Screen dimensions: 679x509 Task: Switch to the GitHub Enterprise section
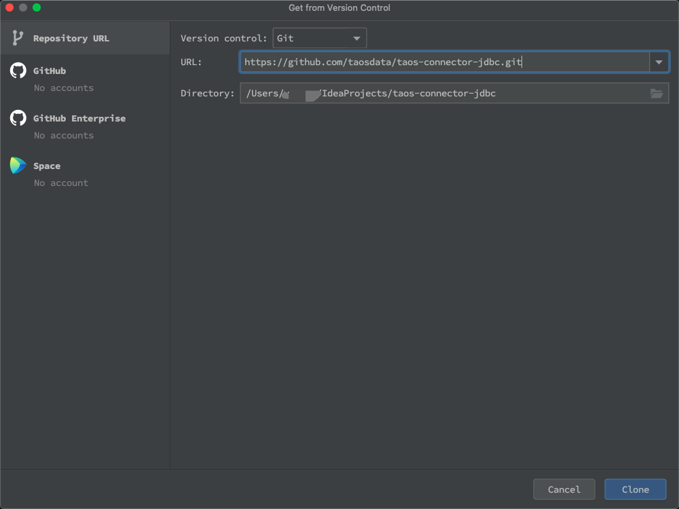pos(79,118)
